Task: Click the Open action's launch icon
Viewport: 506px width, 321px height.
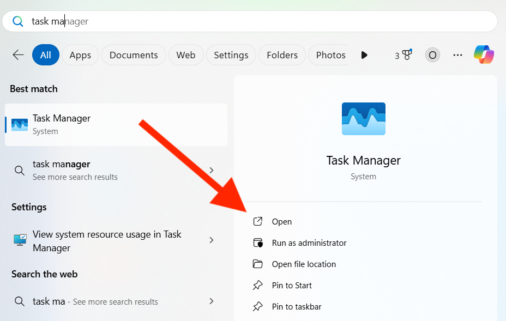Action: pos(257,221)
